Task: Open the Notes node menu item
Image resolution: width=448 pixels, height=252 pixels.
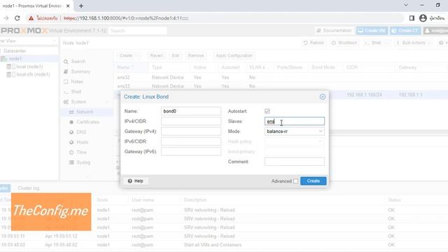Action: [76, 82]
